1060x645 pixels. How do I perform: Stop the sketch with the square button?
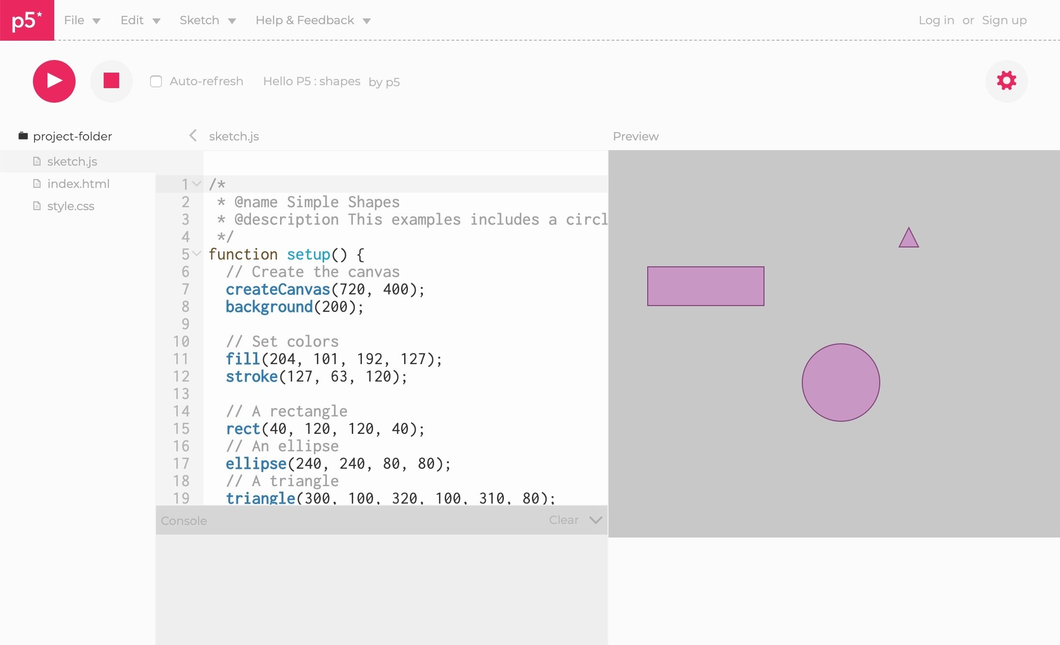(111, 81)
